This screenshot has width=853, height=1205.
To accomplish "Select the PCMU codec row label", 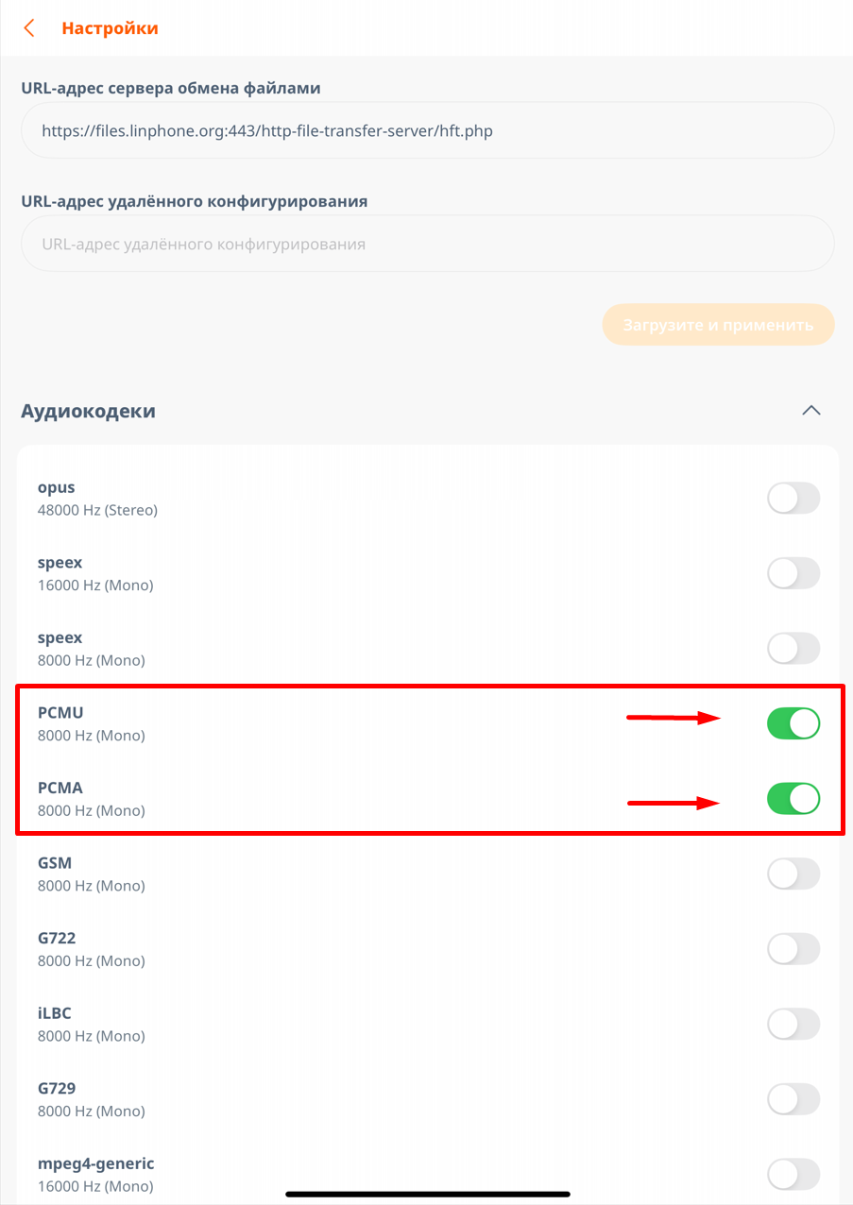I will [x=60, y=713].
